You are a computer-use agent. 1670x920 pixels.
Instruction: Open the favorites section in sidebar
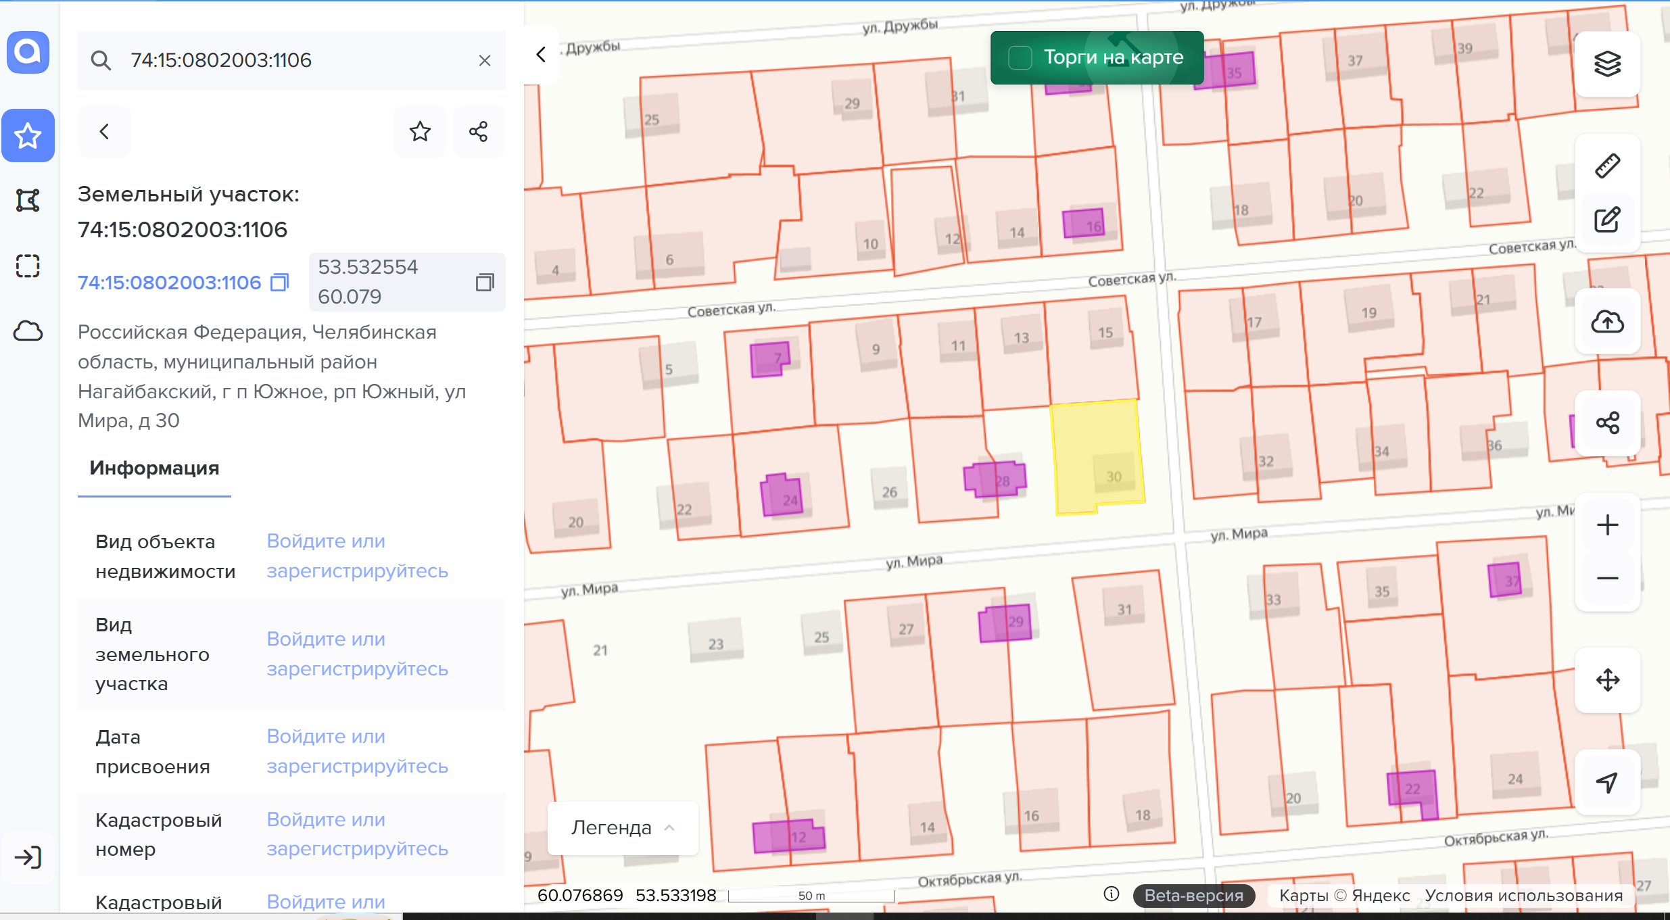coord(28,135)
